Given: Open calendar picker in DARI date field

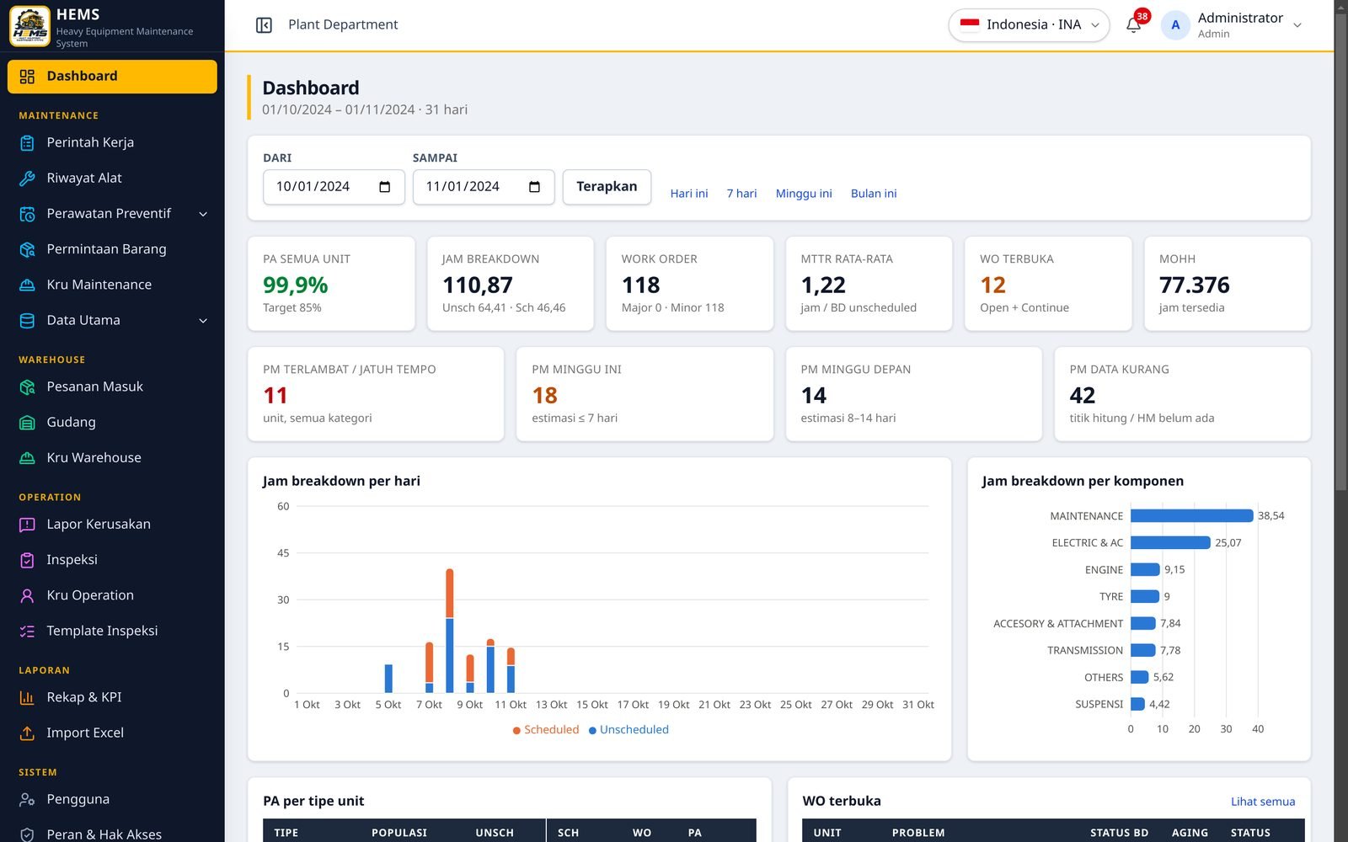Looking at the screenshot, I should [385, 187].
